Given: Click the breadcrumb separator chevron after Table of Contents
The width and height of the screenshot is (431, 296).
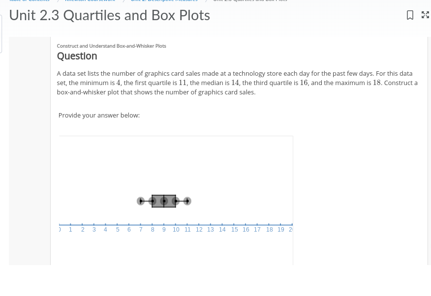Looking at the screenshot, I should (x=58, y=1).
